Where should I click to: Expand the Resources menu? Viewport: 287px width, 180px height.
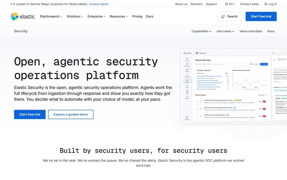click(x=119, y=16)
